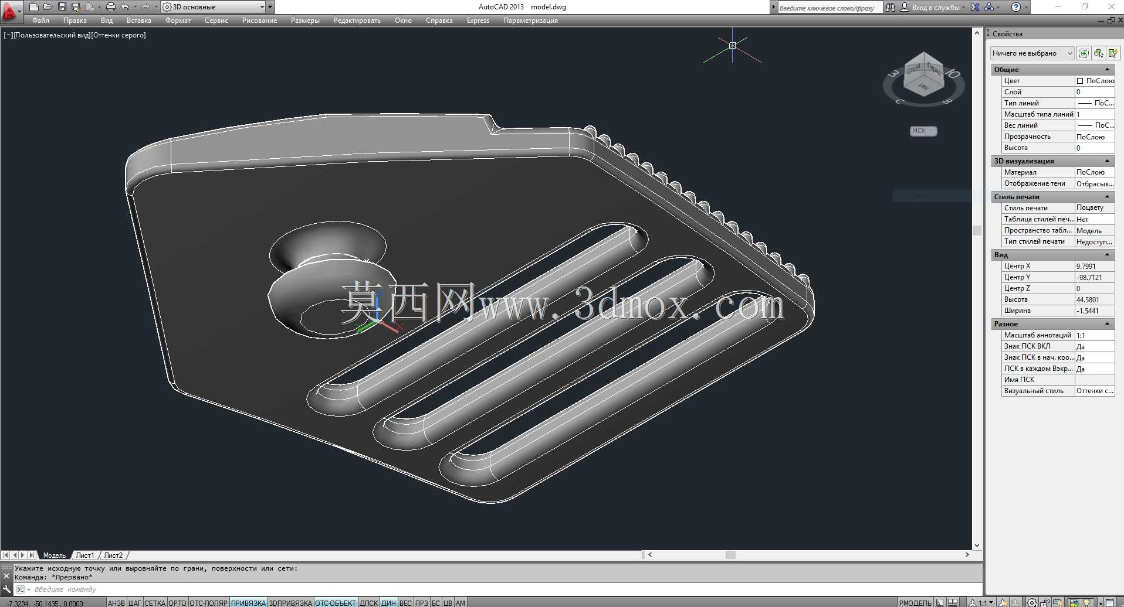Open the МСК coordinate system dropdown
Screen dimensions: 1124x607
923,131
